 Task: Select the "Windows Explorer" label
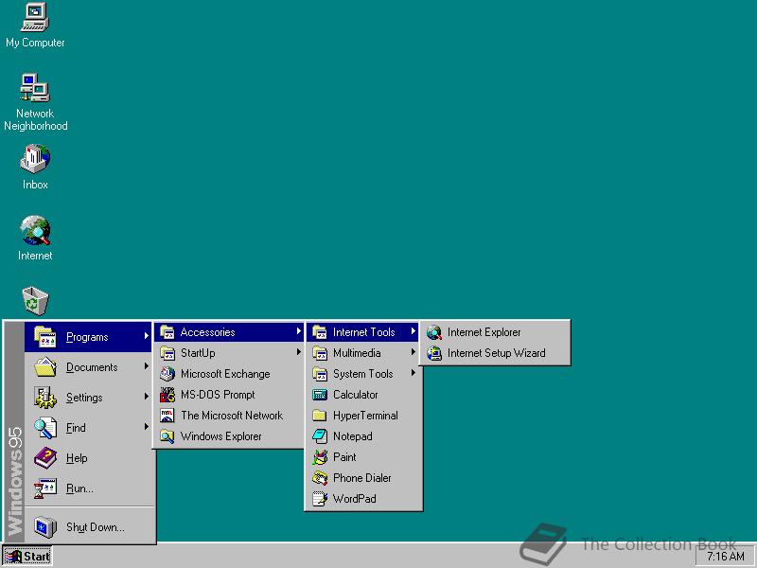click(221, 436)
